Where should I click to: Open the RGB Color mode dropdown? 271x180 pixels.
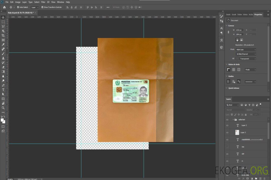246,49
